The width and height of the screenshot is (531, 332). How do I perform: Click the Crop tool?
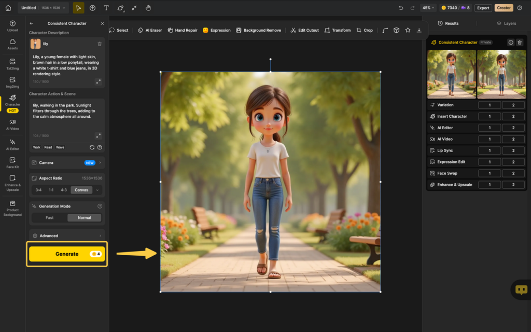tap(365, 30)
